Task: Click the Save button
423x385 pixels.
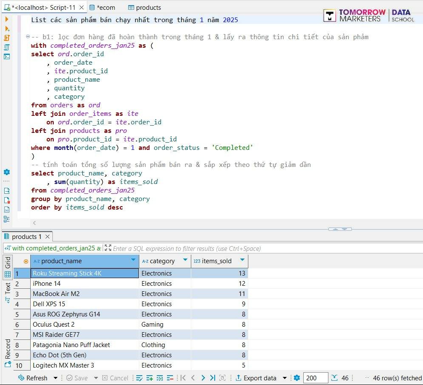Action: pyautogui.click(x=77, y=378)
